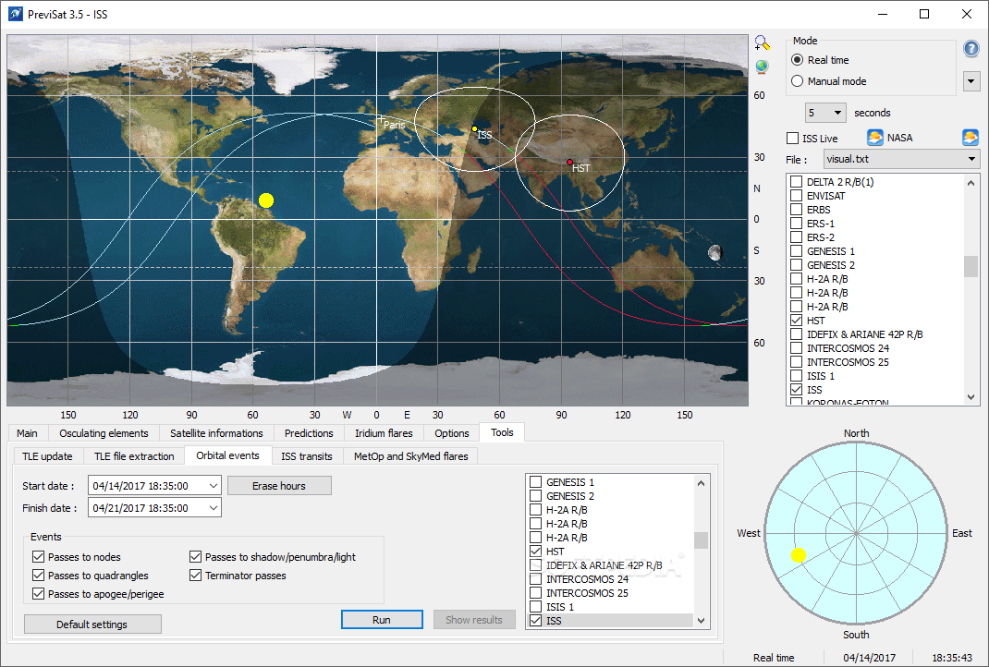Open TLE file extraction sub-tab
Screen dimensions: 989x667
(134, 456)
